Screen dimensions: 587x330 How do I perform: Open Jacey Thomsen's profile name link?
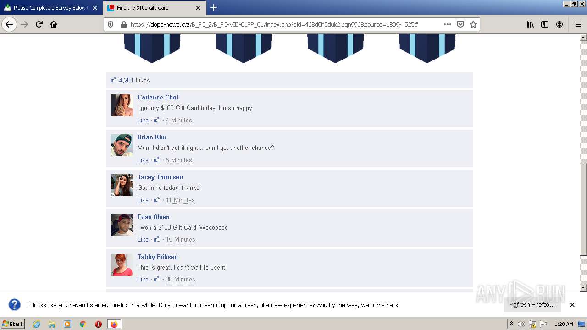pos(160,177)
